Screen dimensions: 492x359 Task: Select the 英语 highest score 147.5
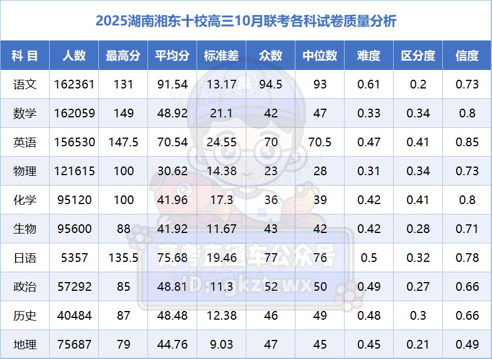(x=123, y=142)
